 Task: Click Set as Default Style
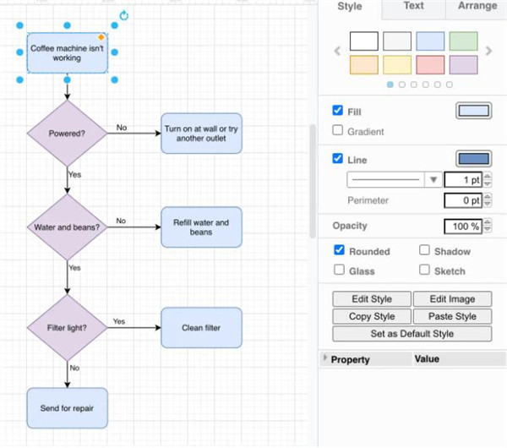click(x=412, y=334)
